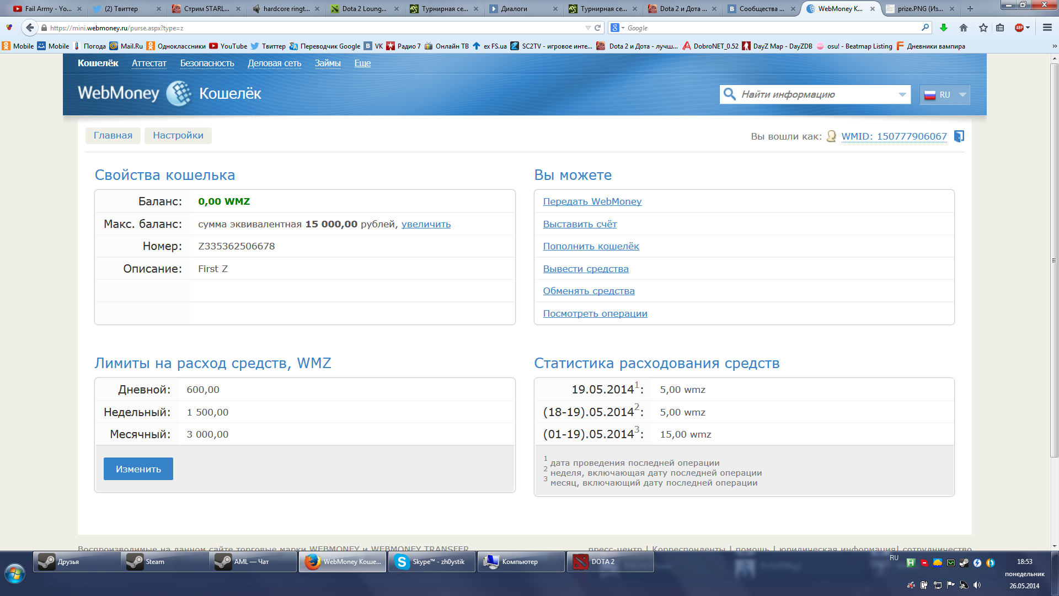Go to the browser home page icon

click(x=964, y=28)
